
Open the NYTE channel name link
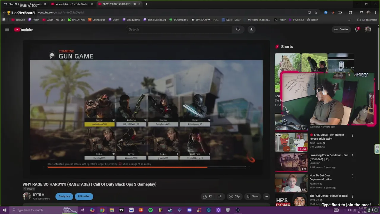point(37,195)
